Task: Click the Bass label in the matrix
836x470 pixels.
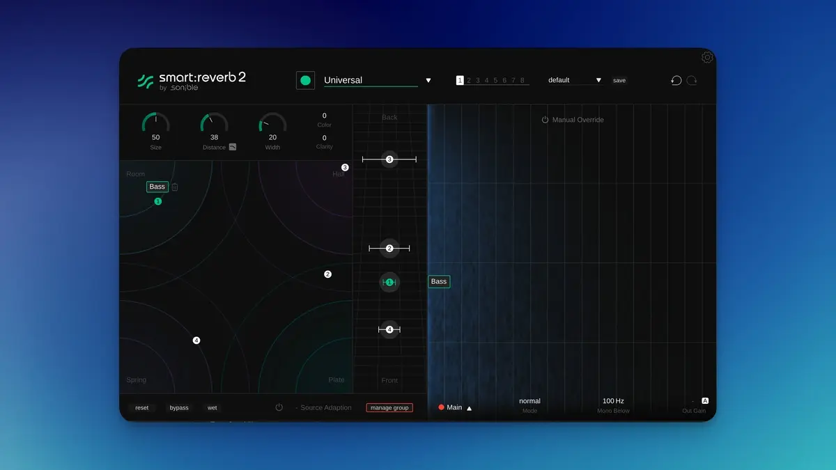Action: click(157, 187)
